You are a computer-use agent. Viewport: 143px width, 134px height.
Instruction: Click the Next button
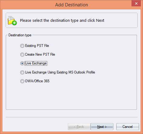pos(102,127)
